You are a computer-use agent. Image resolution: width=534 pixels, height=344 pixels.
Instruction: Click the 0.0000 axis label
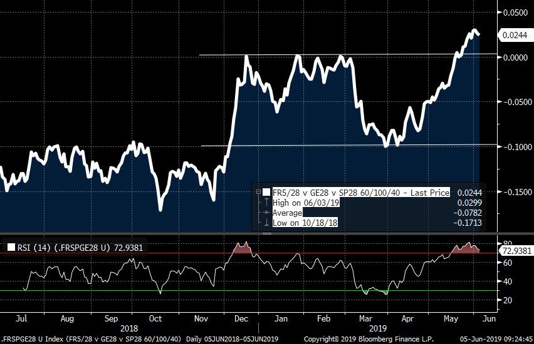[x=515, y=58]
